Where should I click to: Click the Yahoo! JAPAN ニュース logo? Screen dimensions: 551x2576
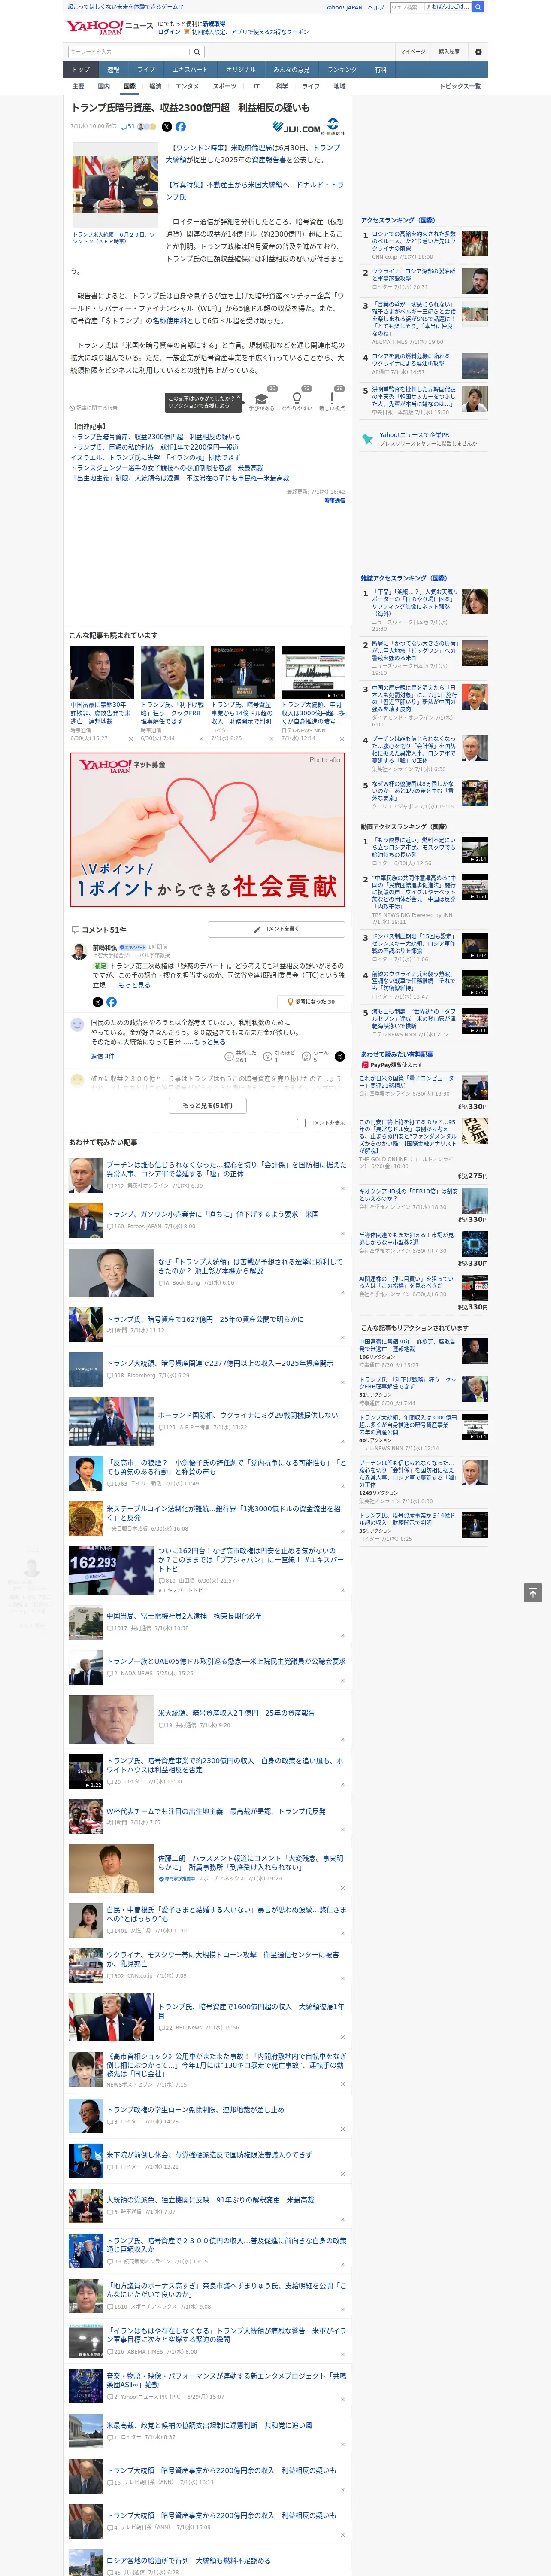(110, 27)
